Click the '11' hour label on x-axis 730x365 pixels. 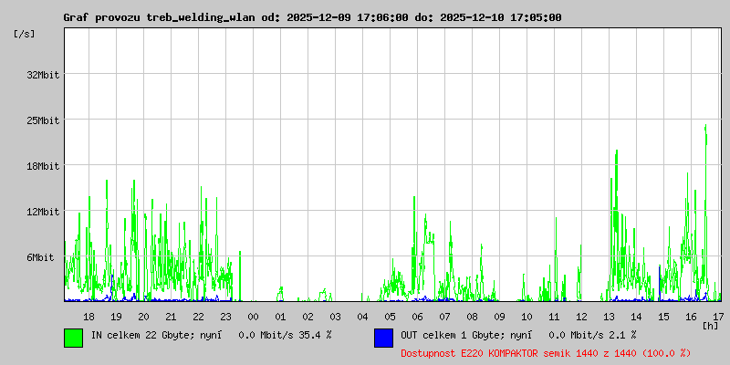pyautogui.click(x=554, y=317)
